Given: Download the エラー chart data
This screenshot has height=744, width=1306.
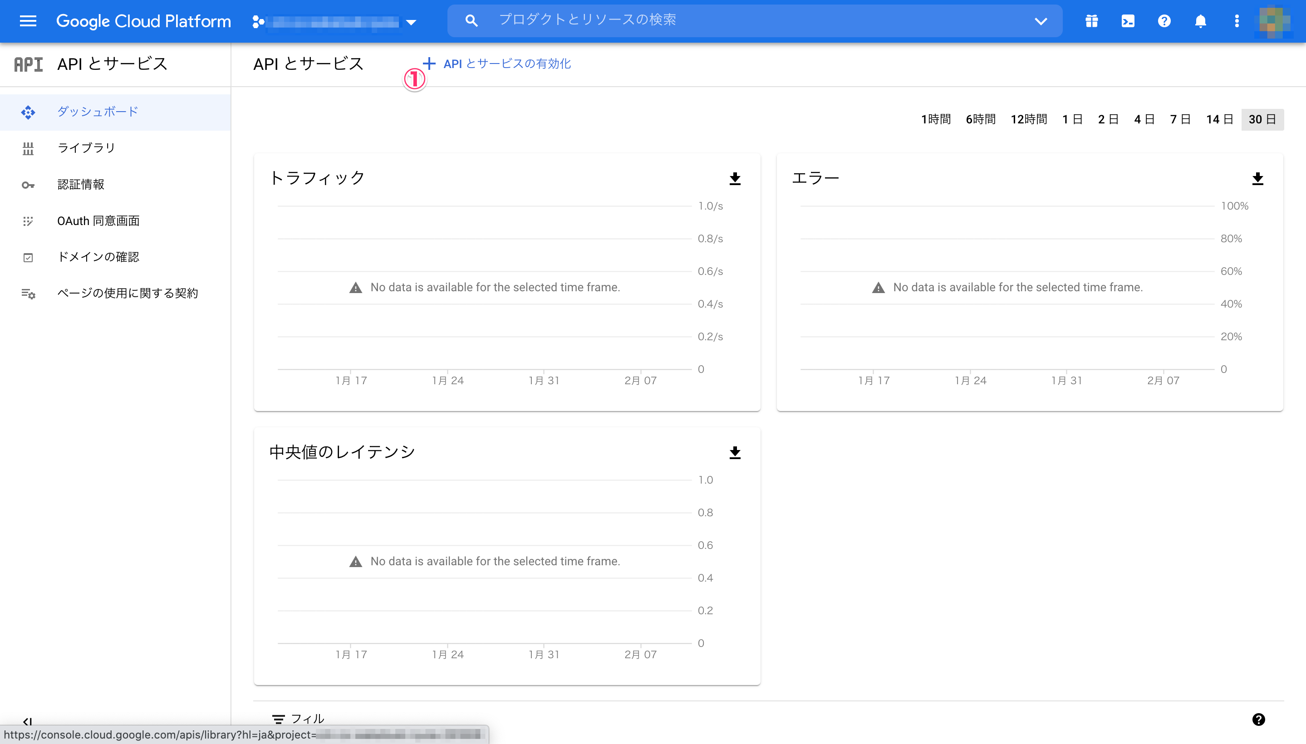Looking at the screenshot, I should click(x=1257, y=178).
